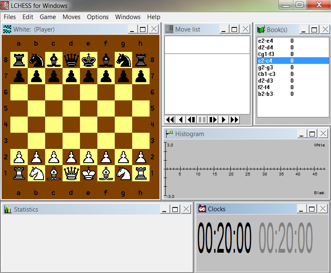This screenshot has width=331, height=273.
Task: Close the Move list panel
Action: [245, 29]
